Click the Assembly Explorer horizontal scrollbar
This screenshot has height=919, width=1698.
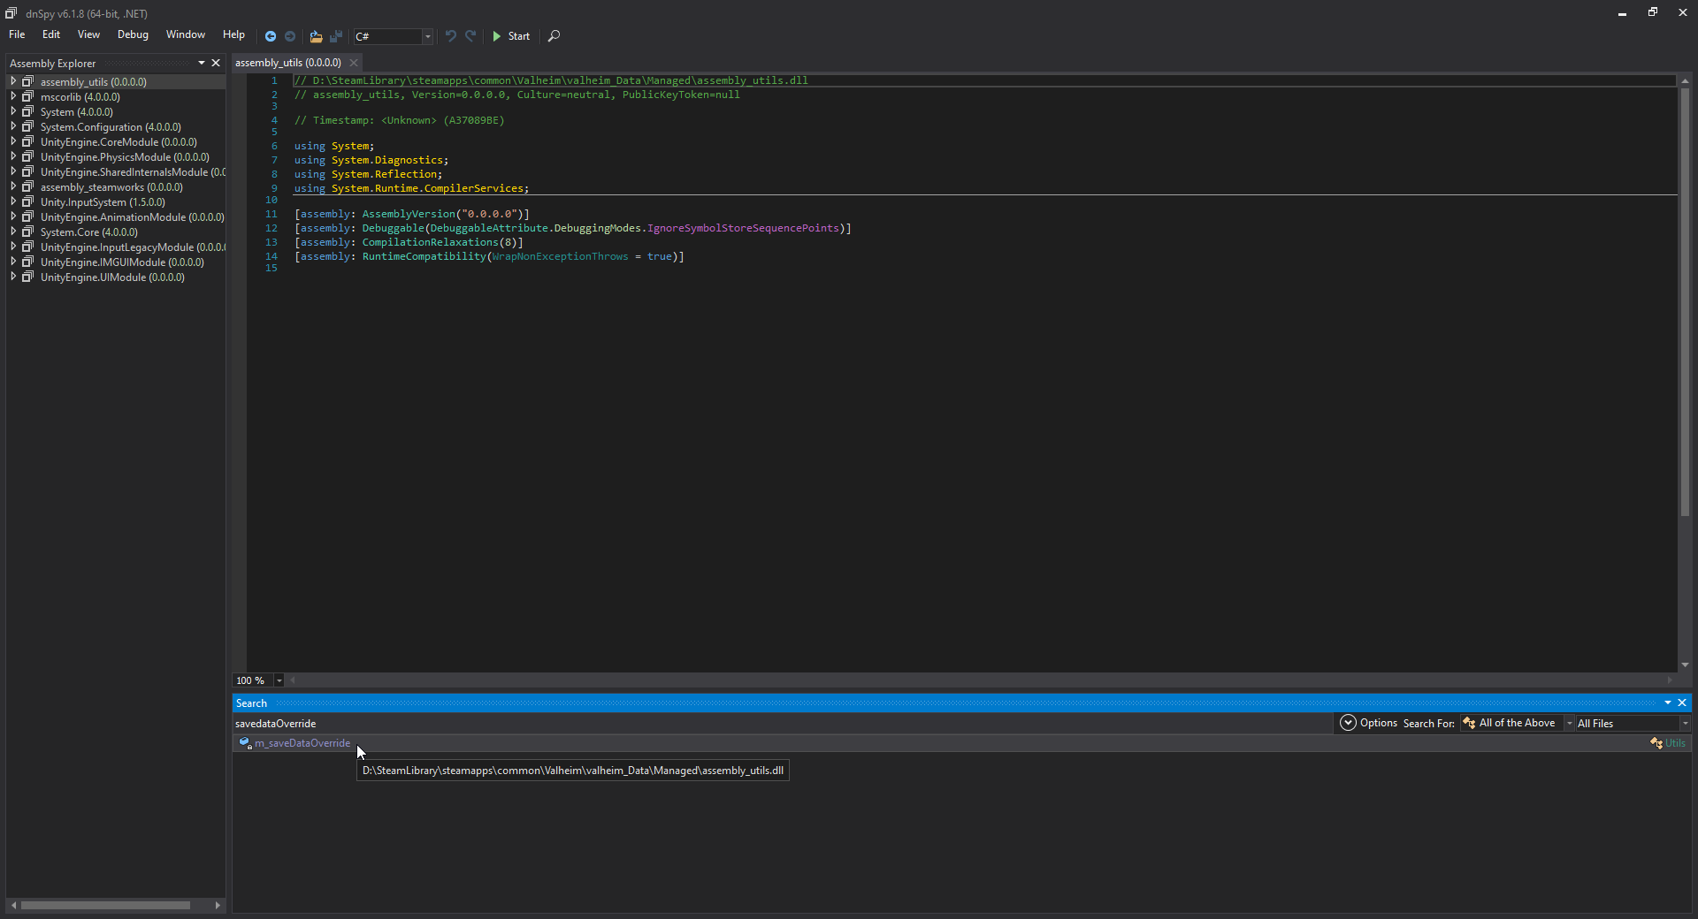105,905
